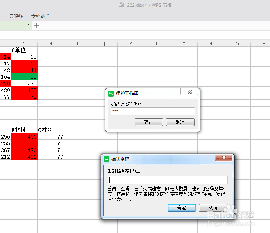Click the 6单位 header cell
Screen dimensions: 270x233
pos(24,50)
